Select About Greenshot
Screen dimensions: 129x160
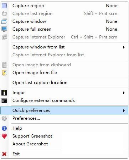coord(30,144)
